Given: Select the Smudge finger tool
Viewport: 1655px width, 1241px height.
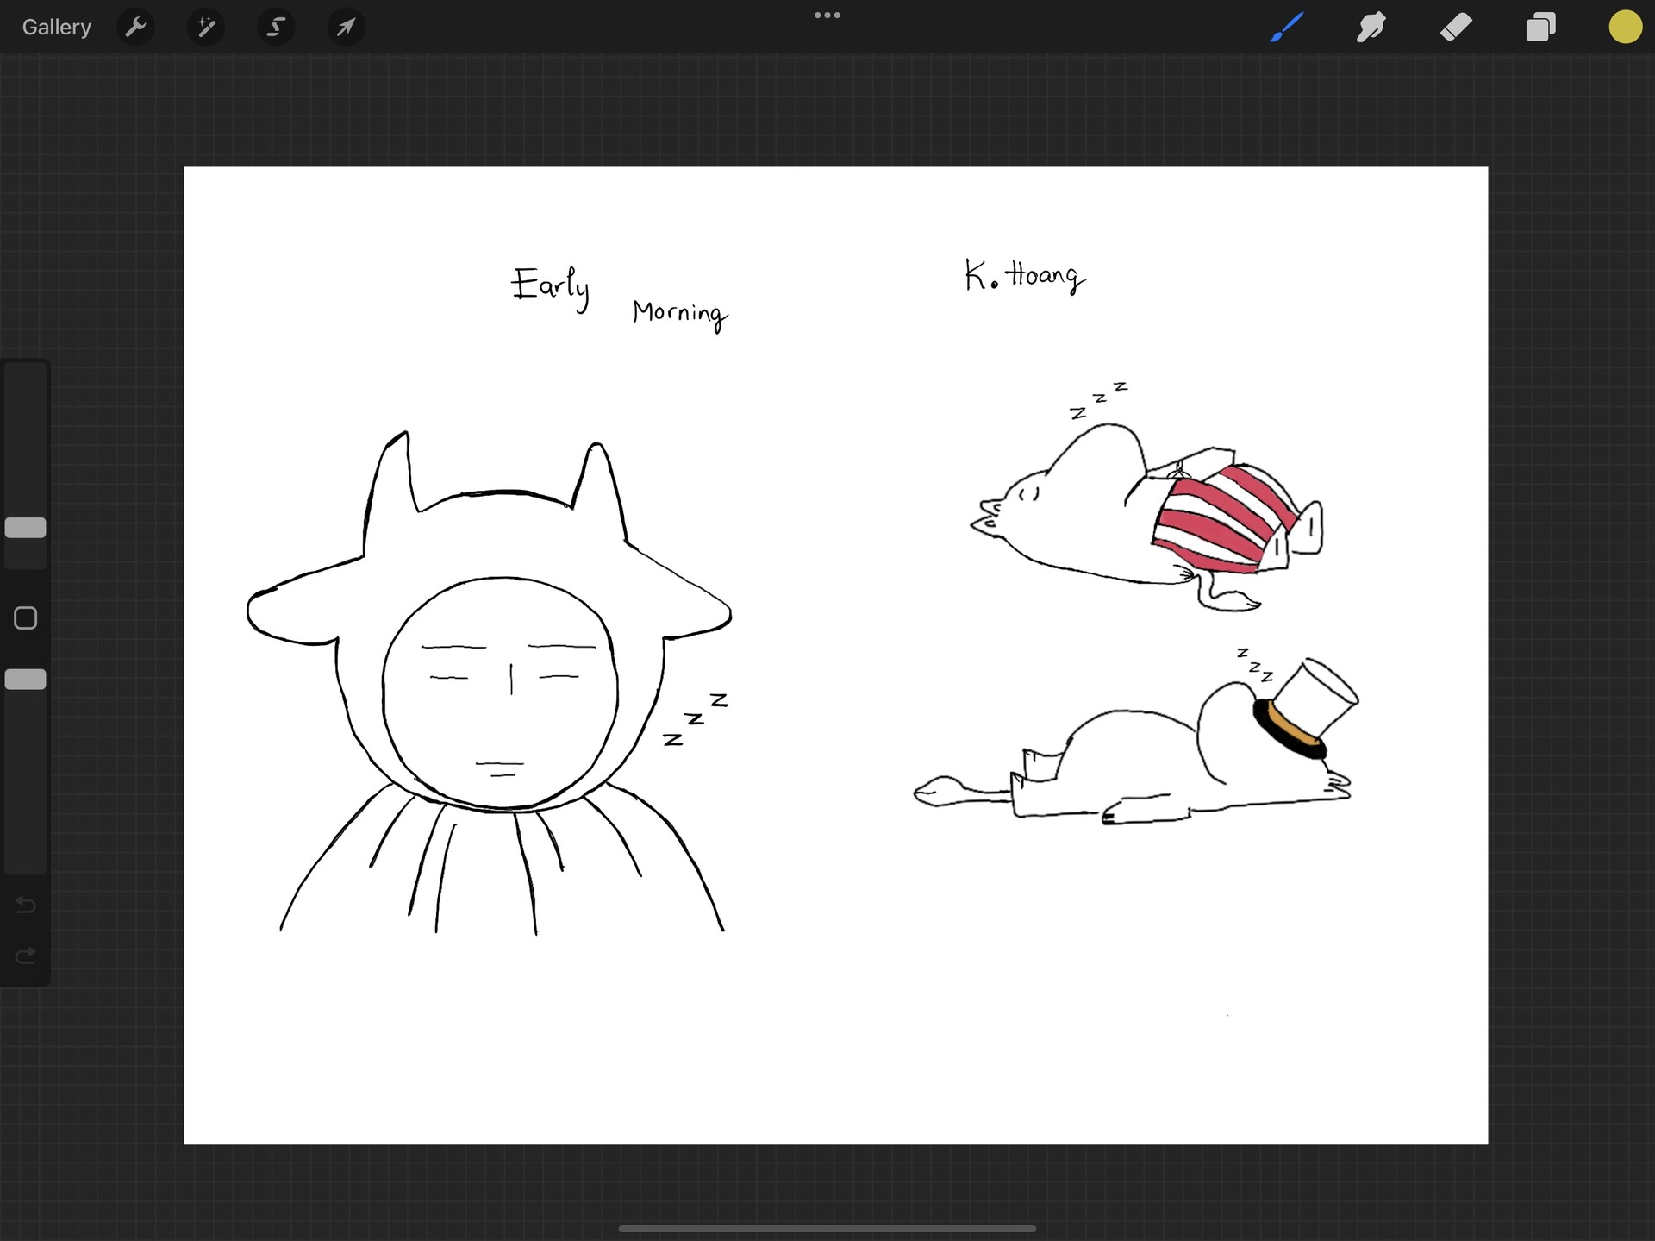Looking at the screenshot, I should (x=1371, y=28).
